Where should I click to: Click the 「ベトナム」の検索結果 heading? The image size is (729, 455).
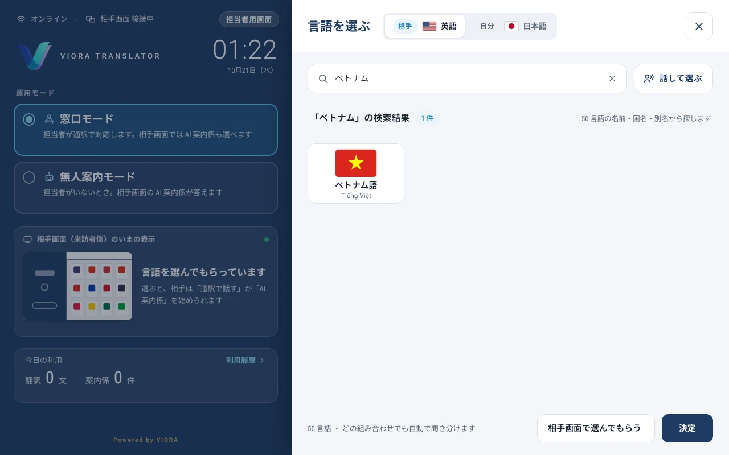tap(361, 118)
